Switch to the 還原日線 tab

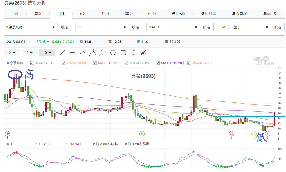pyautogui.click(x=209, y=14)
